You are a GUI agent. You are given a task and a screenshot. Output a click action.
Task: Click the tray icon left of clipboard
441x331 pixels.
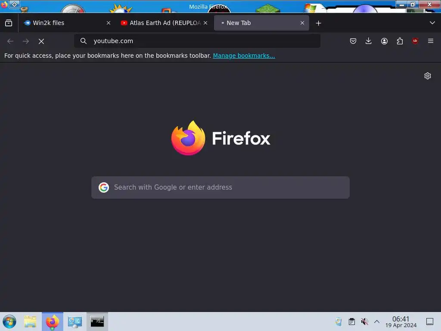[339, 322]
